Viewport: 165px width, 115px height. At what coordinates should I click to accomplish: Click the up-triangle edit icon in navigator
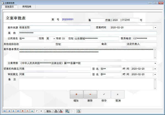(x=32, y=111)
